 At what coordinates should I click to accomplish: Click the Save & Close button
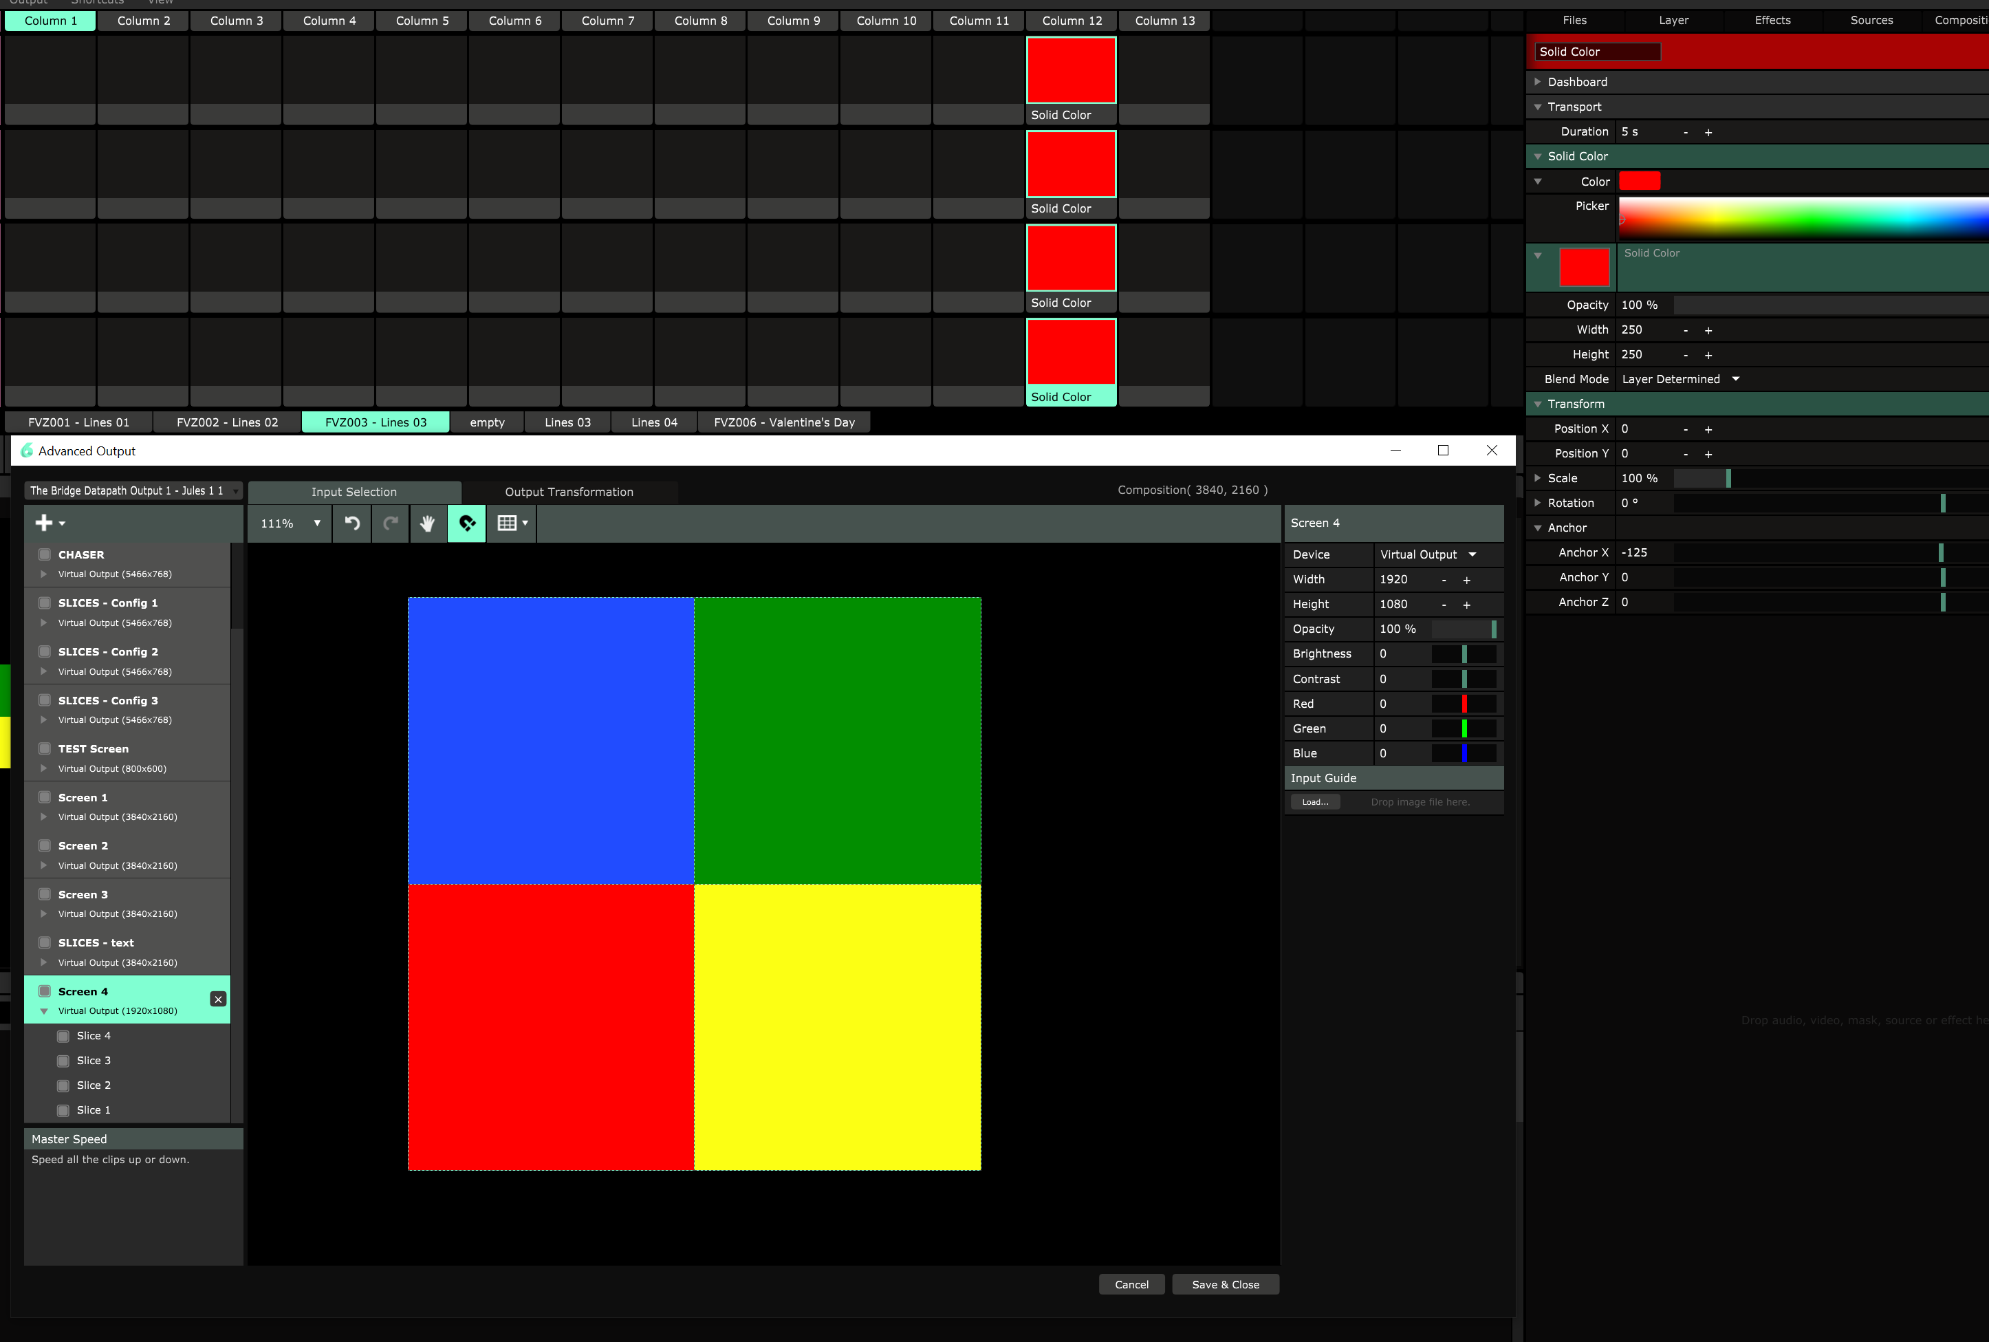click(x=1225, y=1285)
